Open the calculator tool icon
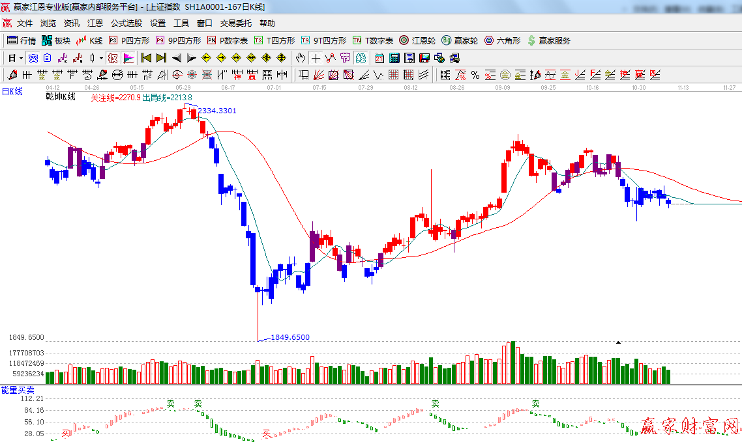Viewport: 742px width, 442px height. pyautogui.click(x=394, y=58)
